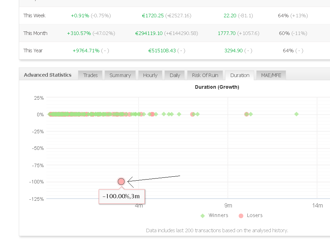Click the 25% axis label
Viewport: 330px width, 240px height.
coord(39,98)
